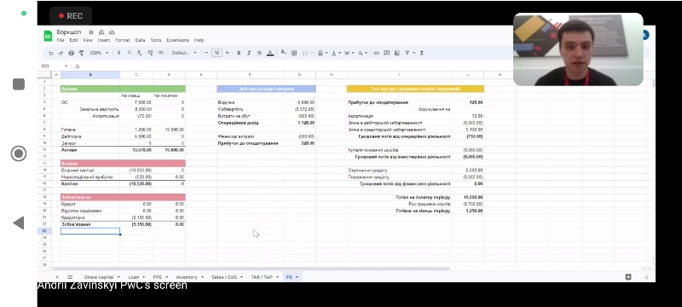This screenshot has width=682, height=307.
Task: Increase decimal places
Action: pyautogui.click(x=150, y=53)
